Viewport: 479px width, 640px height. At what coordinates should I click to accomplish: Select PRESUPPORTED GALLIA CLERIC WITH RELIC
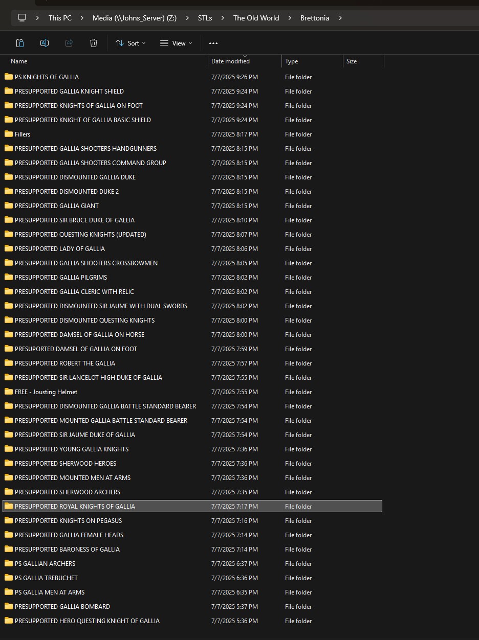pos(74,291)
